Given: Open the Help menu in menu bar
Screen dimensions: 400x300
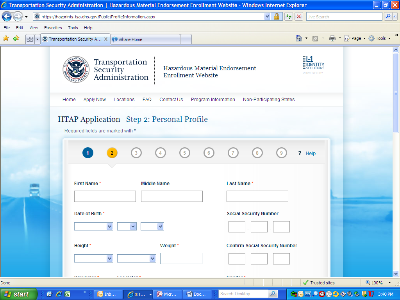Looking at the screenshot, I should (88, 28).
